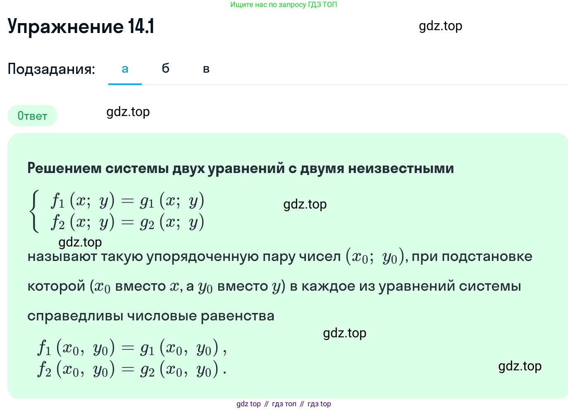The height and width of the screenshot is (410, 568).
Task: Click the bold 'Решением системы двух уравнений' line
Action: (x=241, y=168)
